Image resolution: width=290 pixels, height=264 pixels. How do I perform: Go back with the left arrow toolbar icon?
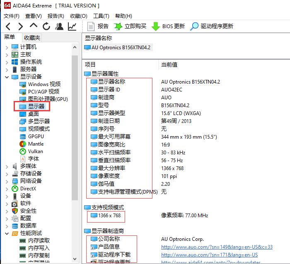point(8,26)
